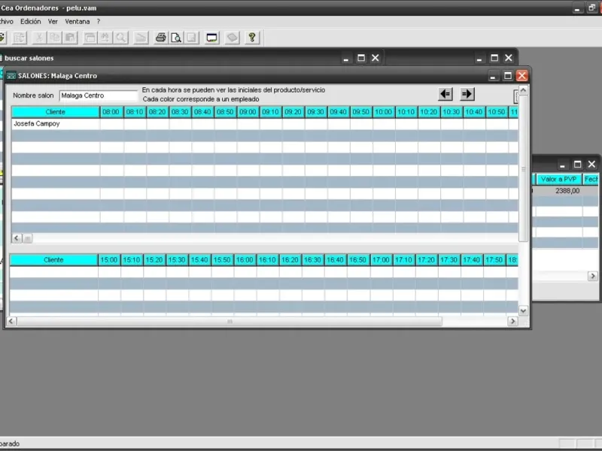Click the greyed-out diamond eraser toolbar icon
Screen dimensions: 602x451
(233, 38)
